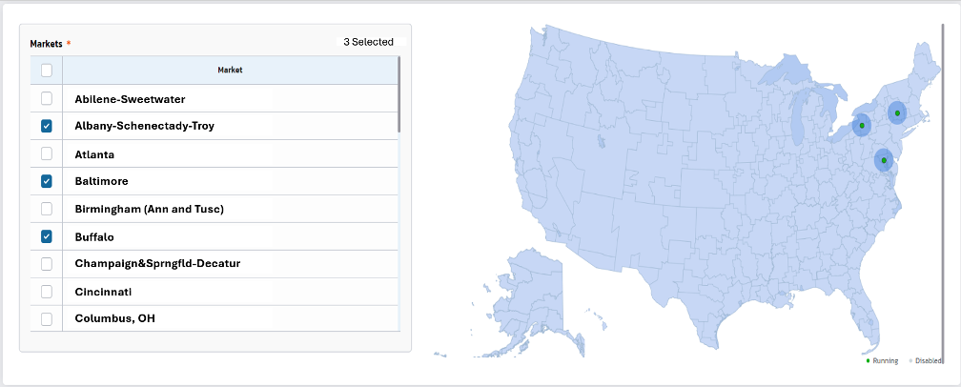Click the 3 Selected count label
The height and width of the screenshot is (387, 961).
[368, 42]
